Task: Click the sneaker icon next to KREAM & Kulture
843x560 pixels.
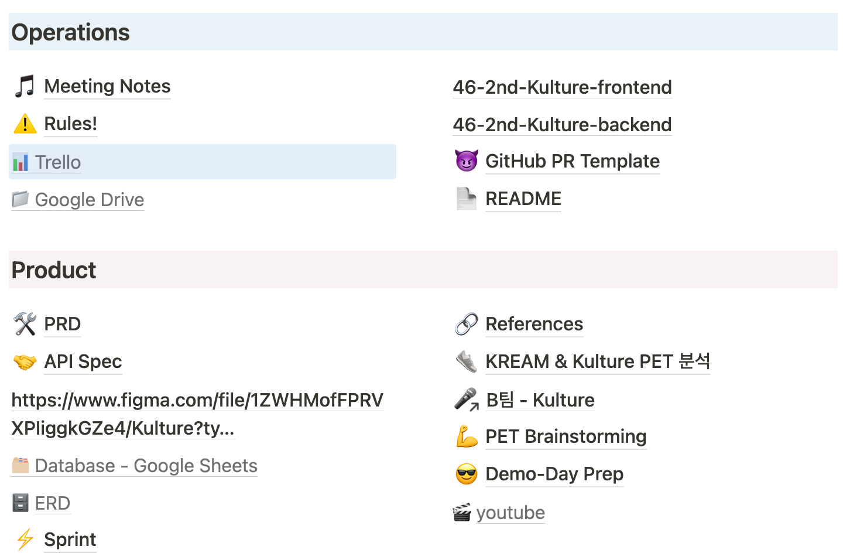Action: (x=467, y=361)
